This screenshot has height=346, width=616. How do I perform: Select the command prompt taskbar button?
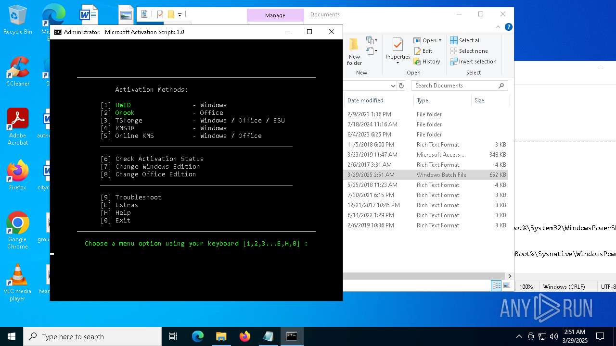(292, 336)
